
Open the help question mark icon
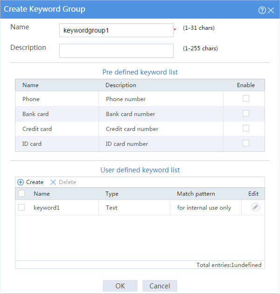click(262, 10)
